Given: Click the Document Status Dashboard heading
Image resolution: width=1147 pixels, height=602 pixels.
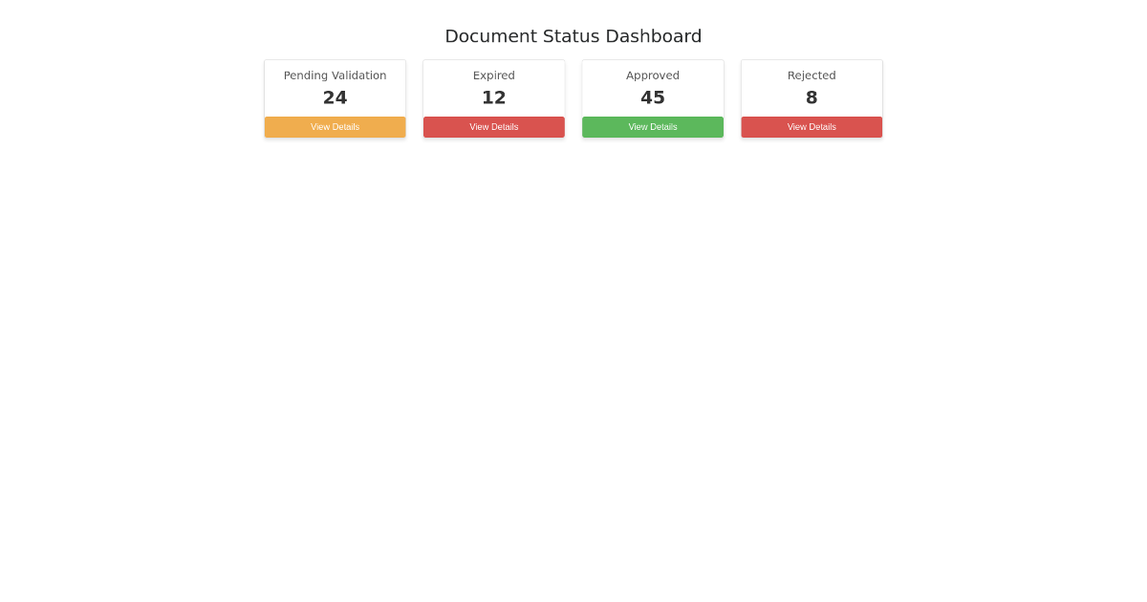Looking at the screenshot, I should coord(573,35).
